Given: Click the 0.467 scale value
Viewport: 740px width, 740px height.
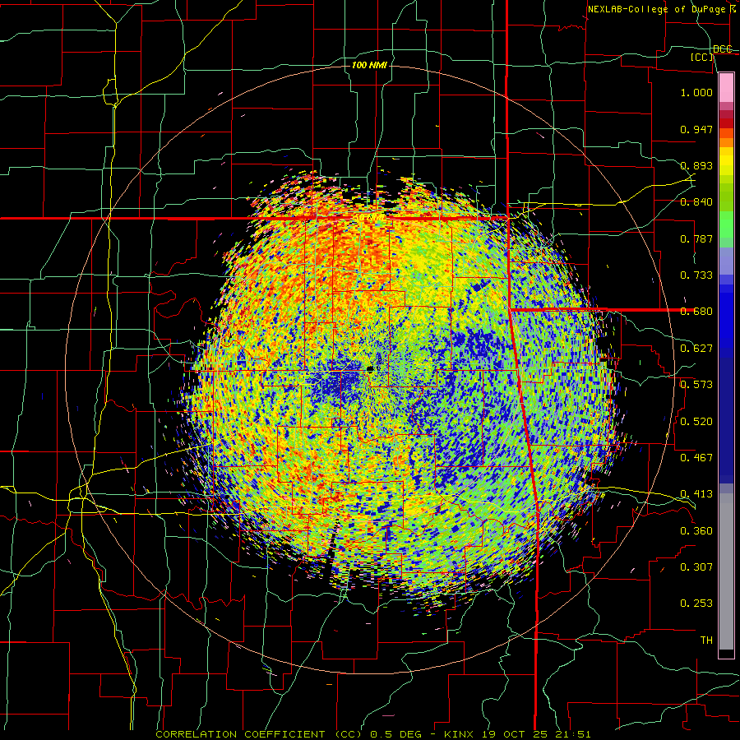Looking at the screenshot, I should point(696,457).
